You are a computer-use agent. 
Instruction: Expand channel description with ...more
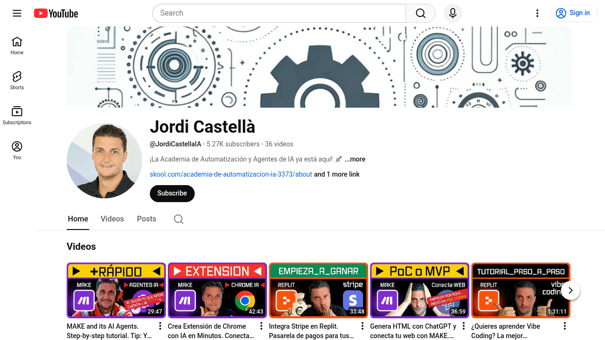pos(354,159)
